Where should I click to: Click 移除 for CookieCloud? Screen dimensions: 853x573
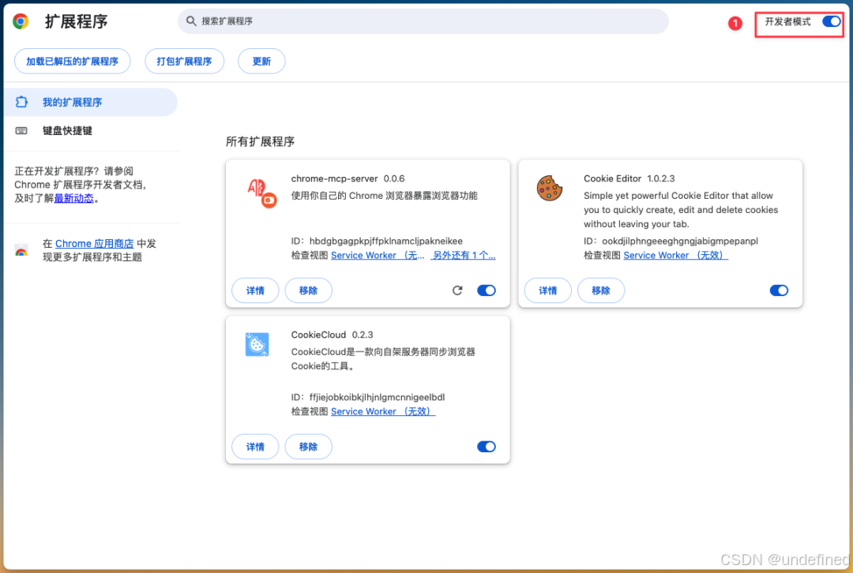tap(309, 447)
